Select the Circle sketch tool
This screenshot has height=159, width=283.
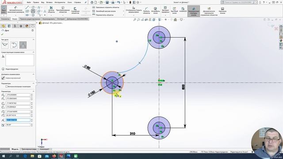point(33,8)
